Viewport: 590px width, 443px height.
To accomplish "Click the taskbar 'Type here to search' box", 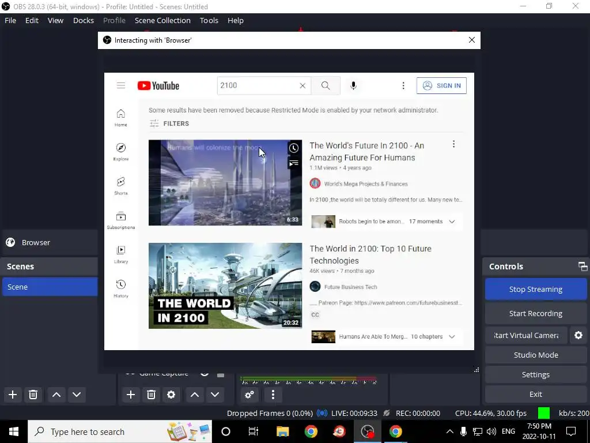I will pos(120,431).
